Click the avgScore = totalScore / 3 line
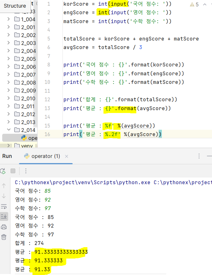Screen dimensions: 212x275 103,47
